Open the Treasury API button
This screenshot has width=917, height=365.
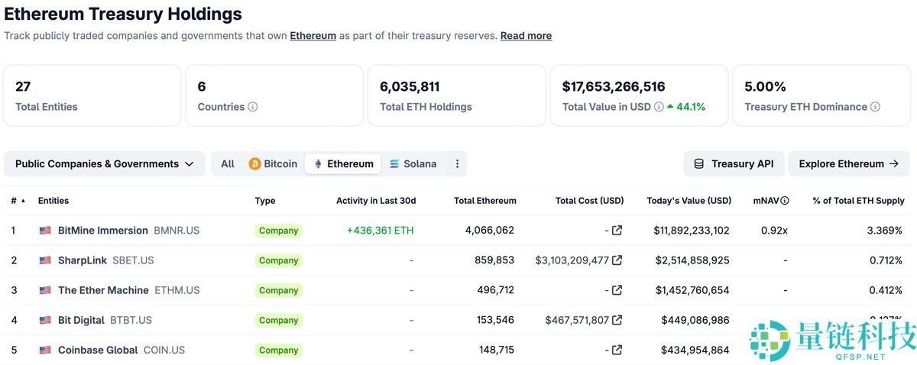click(x=734, y=163)
